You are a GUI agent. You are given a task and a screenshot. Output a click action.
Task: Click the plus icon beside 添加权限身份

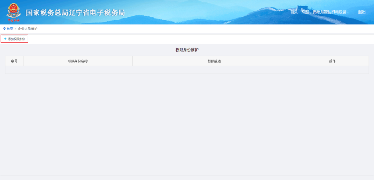coord(5,39)
